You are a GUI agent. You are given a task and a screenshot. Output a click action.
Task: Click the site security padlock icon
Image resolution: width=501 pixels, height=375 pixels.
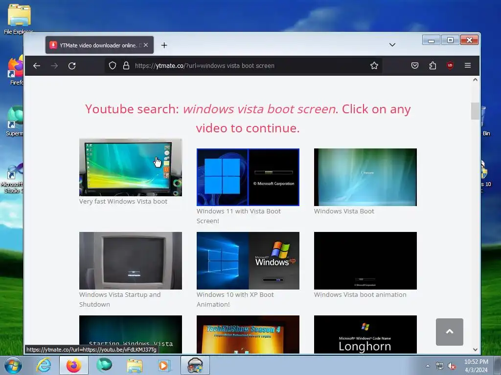[126, 66]
